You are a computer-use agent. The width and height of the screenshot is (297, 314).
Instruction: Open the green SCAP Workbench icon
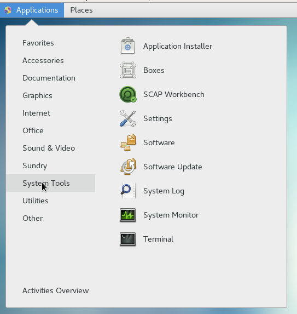[x=128, y=94]
